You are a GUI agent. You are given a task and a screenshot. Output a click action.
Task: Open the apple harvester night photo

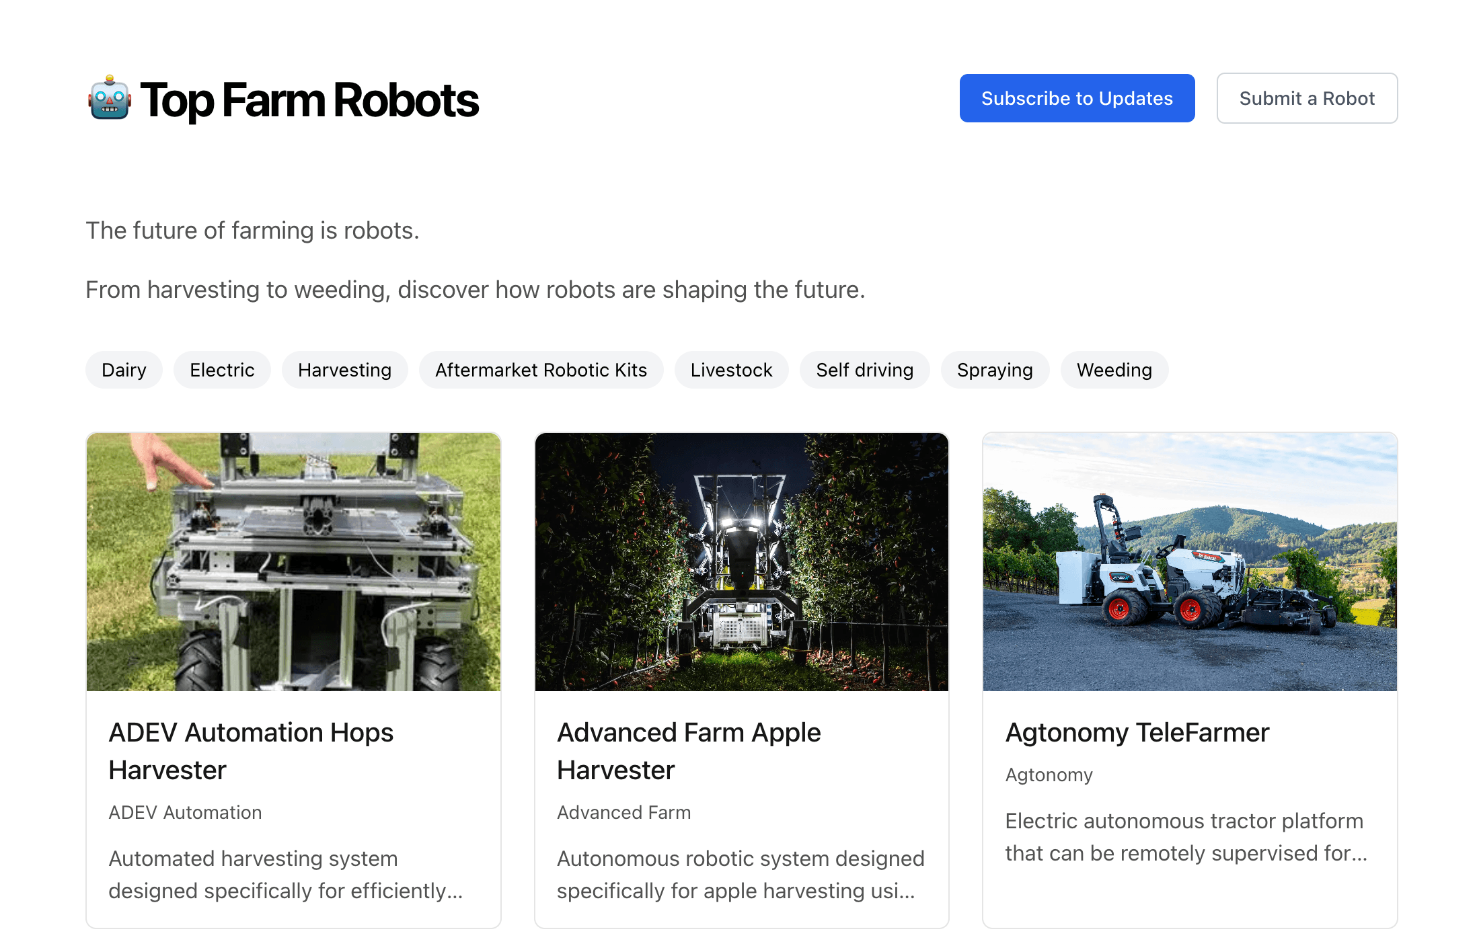741,561
